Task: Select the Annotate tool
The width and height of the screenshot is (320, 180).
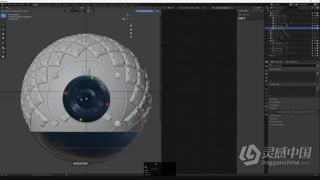Action: pos(3,43)
